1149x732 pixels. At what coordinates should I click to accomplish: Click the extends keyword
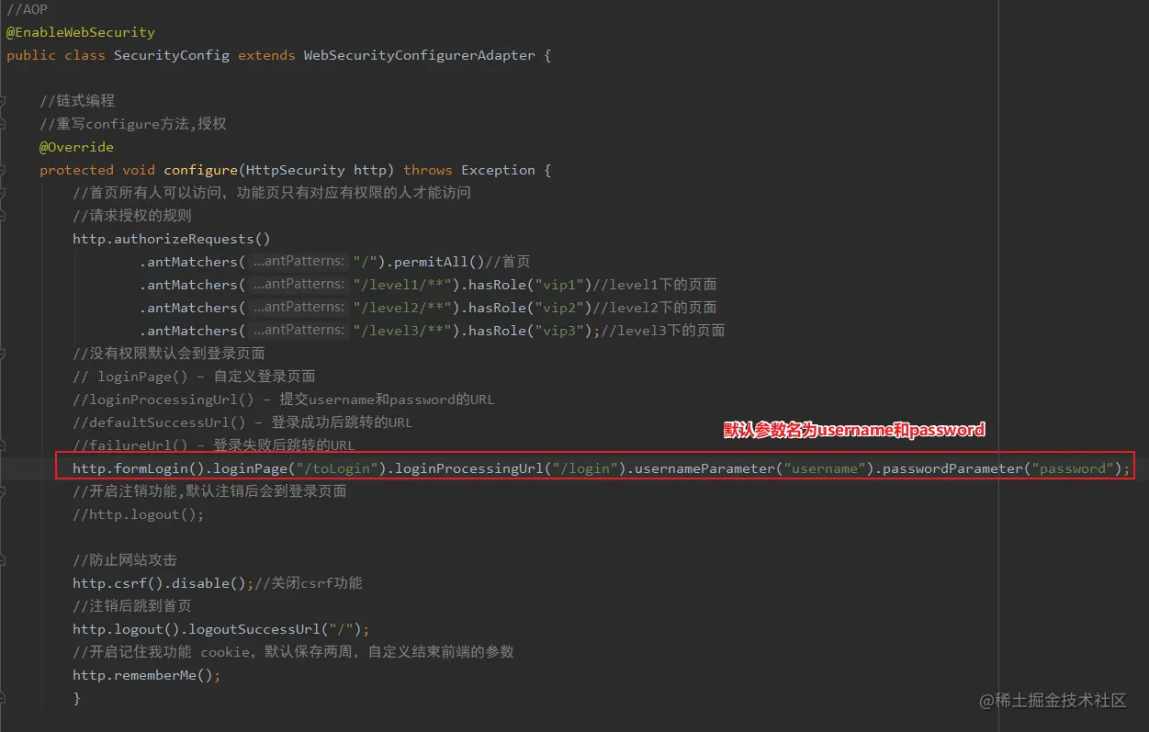(x=266, y=55)
